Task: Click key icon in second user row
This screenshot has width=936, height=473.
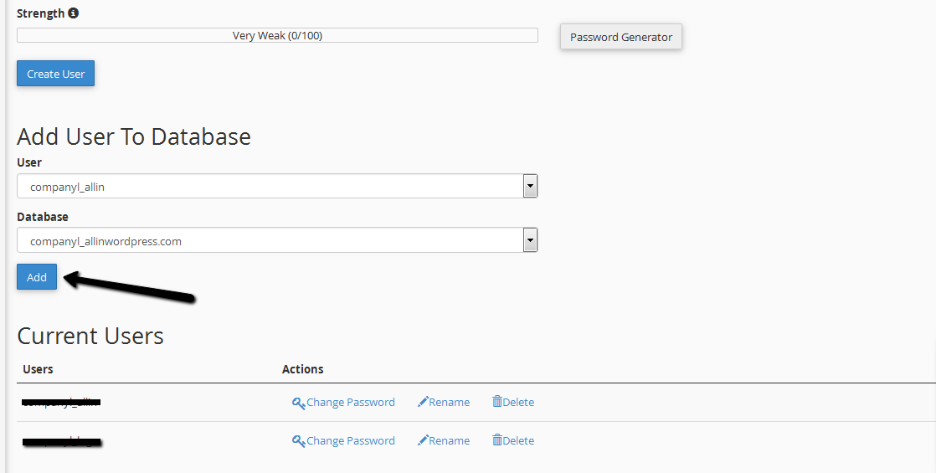Action: 298,441
